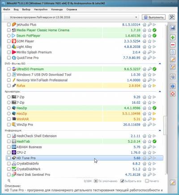This screenshot has width=179, height=195.
Task: Check the Rufus checkbox
Action: 9,86
